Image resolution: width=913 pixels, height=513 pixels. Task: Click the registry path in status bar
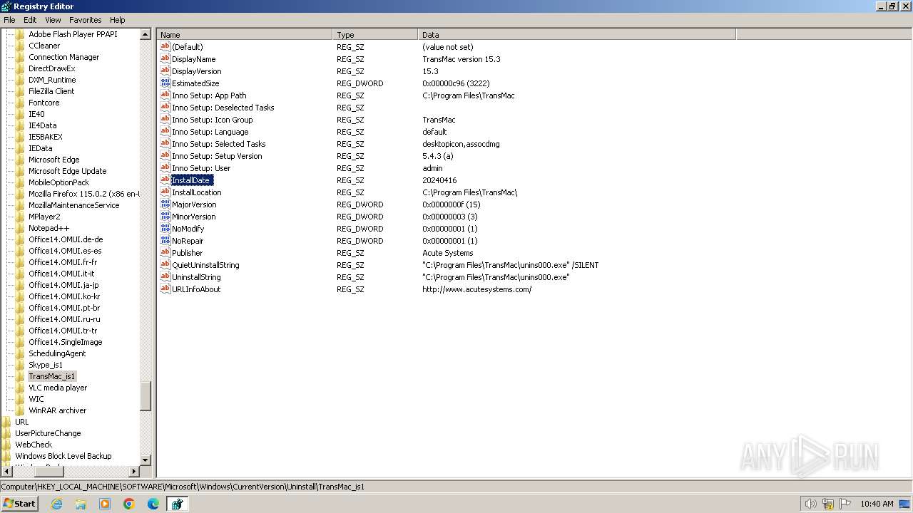183,487
